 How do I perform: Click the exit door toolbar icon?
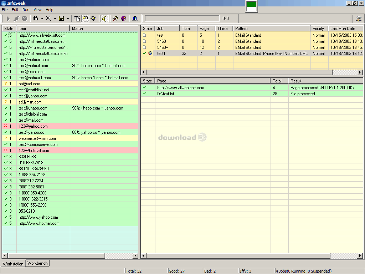point(135,19)
